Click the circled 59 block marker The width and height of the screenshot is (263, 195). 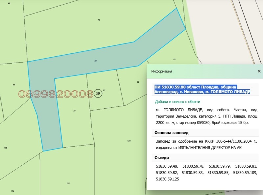[x=98, y=94]
